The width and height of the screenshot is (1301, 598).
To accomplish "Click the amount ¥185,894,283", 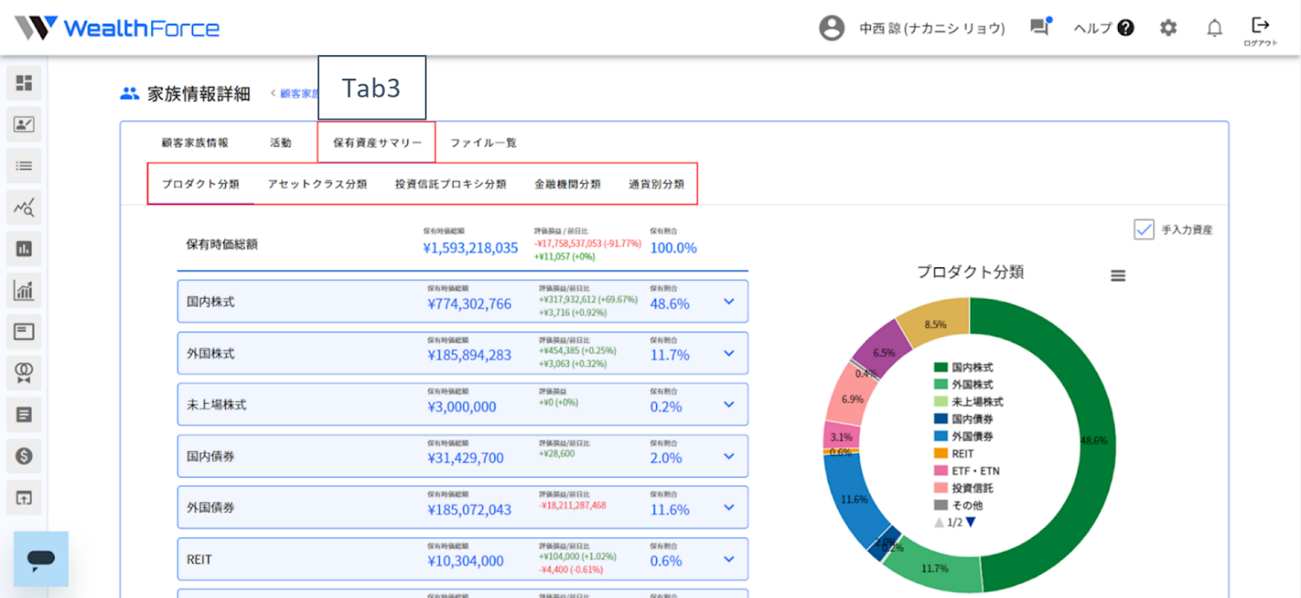I will [x=469, y=355].
